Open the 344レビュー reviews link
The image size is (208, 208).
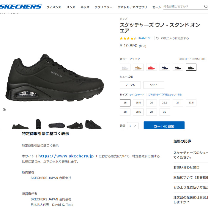pyautogui.click(x=146, y=38)
